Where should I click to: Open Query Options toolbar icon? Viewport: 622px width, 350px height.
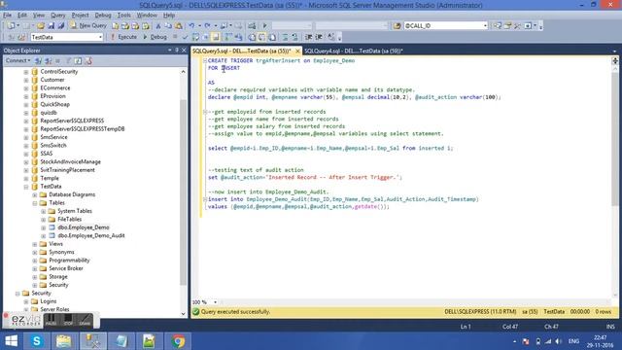tap(206, 37)
